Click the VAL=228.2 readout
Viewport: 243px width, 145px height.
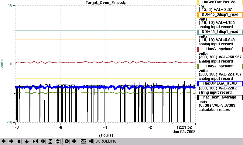click(228, 88)
